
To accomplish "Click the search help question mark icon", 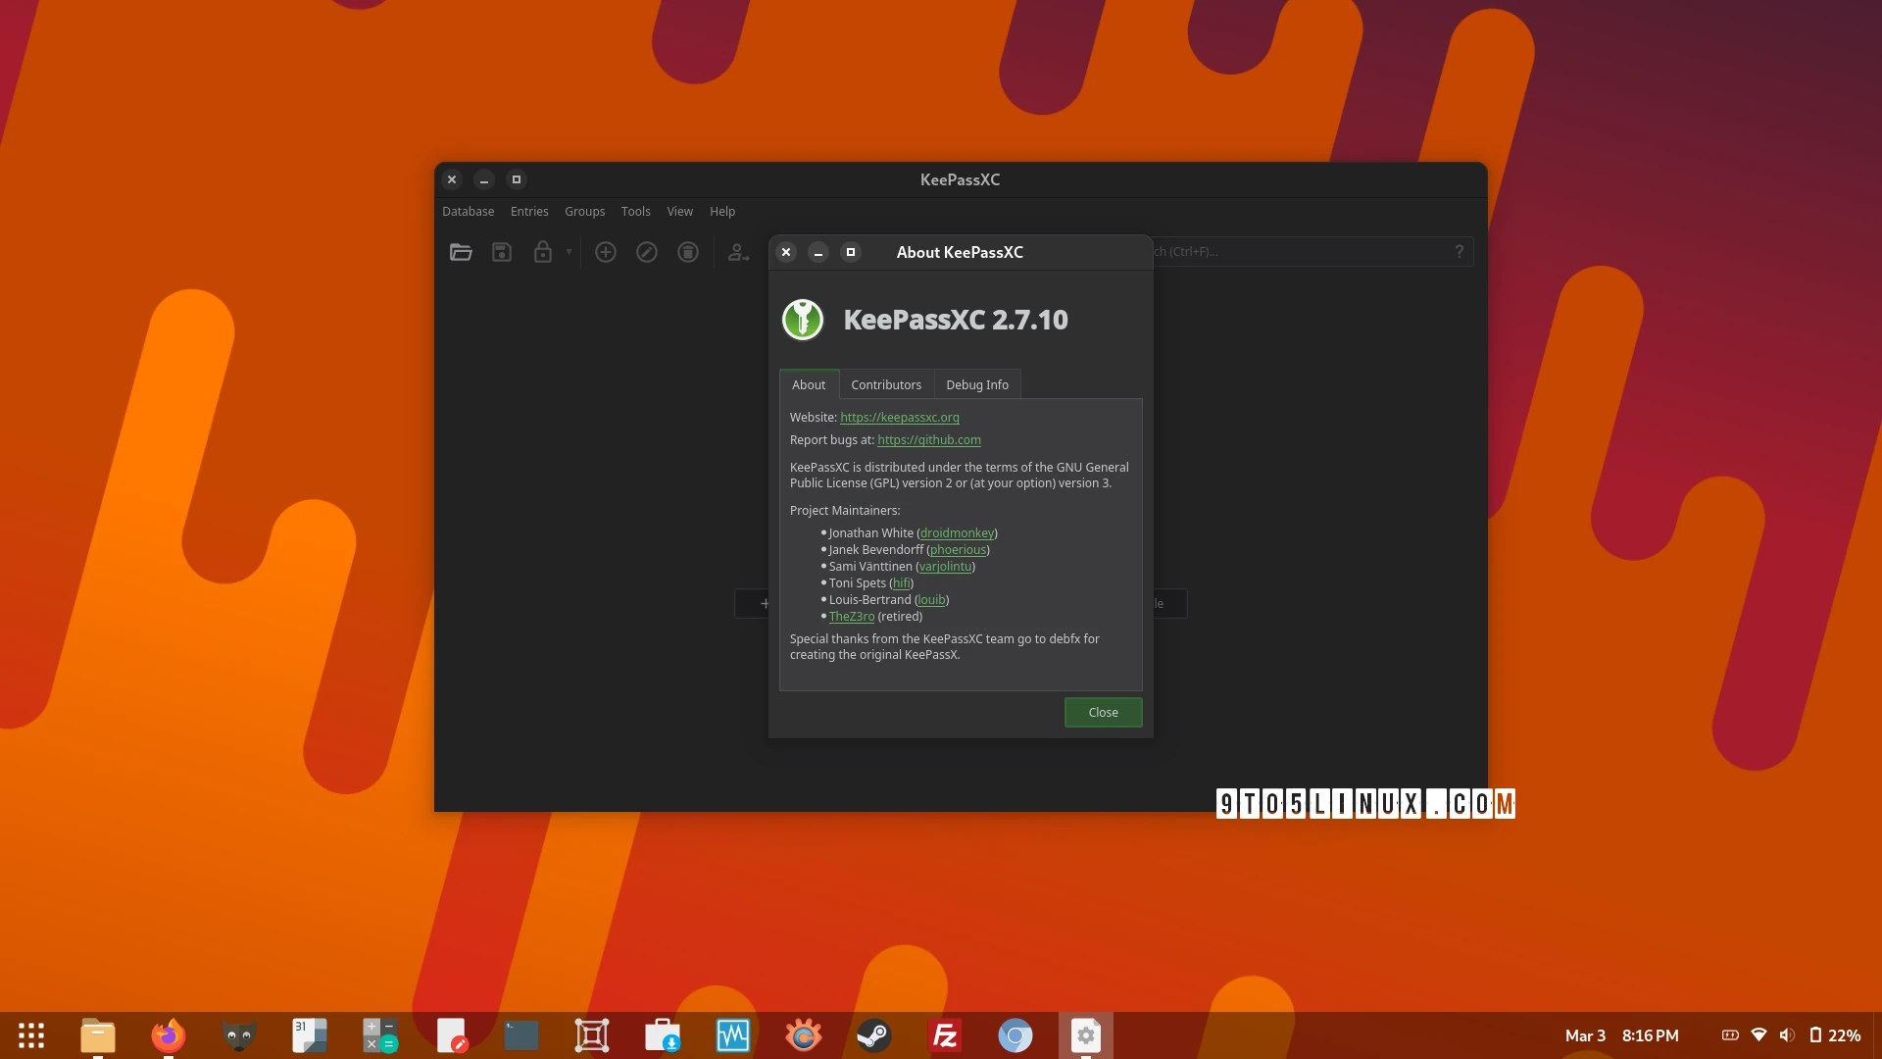I will point(1459,251).
